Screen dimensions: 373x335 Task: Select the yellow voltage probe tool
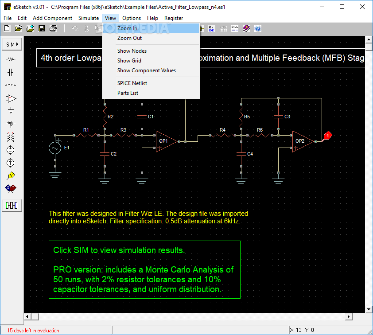11,175
